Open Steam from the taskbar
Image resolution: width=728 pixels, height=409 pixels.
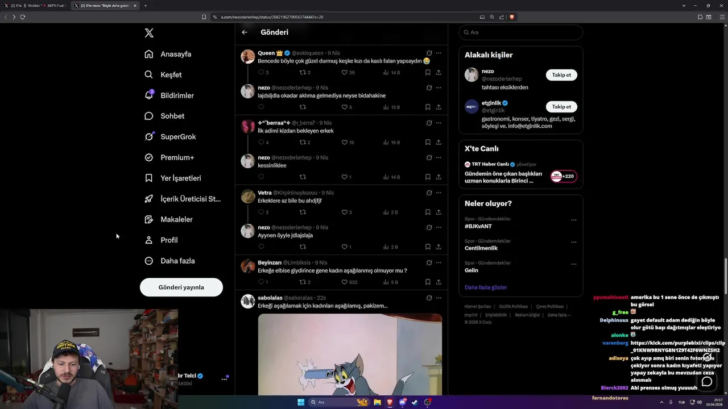[415, 402]
